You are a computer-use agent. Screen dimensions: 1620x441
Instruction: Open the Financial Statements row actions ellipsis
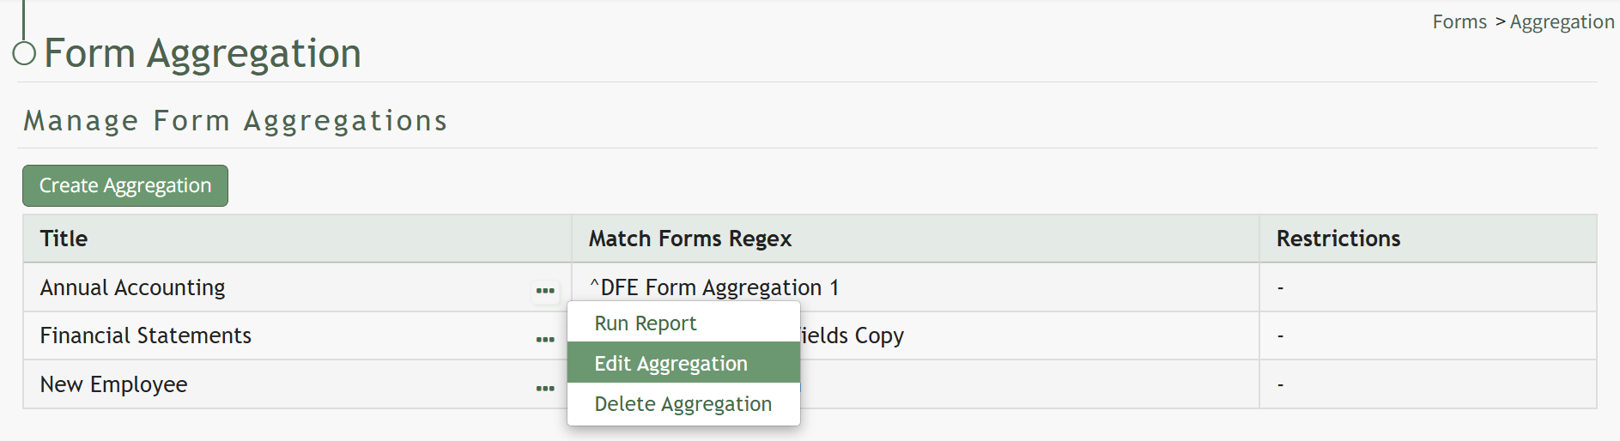(x=545, y=340)
